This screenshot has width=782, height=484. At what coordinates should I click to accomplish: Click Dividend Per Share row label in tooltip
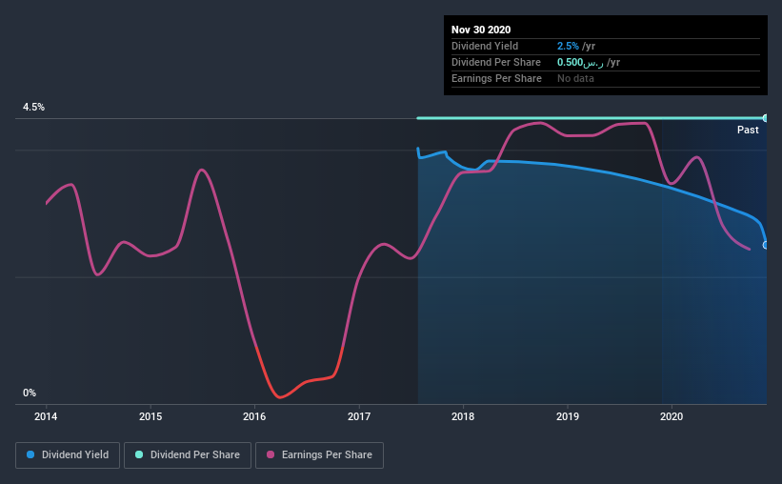click(495, 62)
